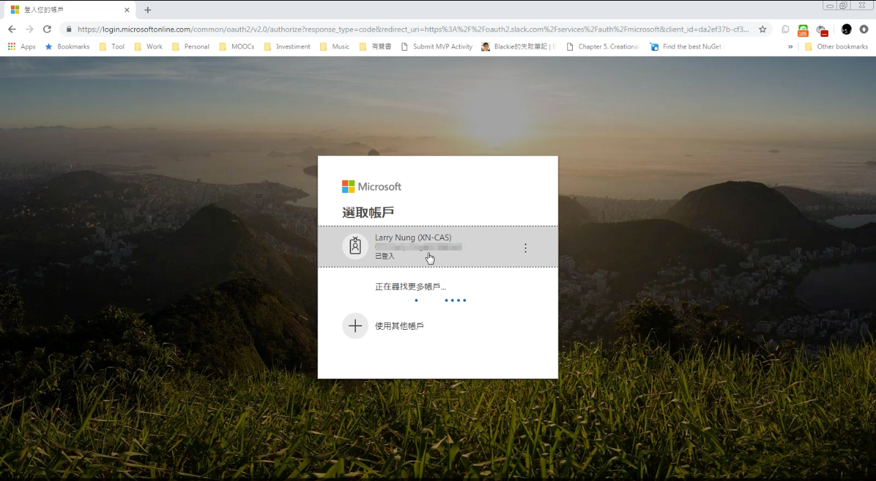
Task: Open the Work bookmarks folder
Action: pos(148,47)
